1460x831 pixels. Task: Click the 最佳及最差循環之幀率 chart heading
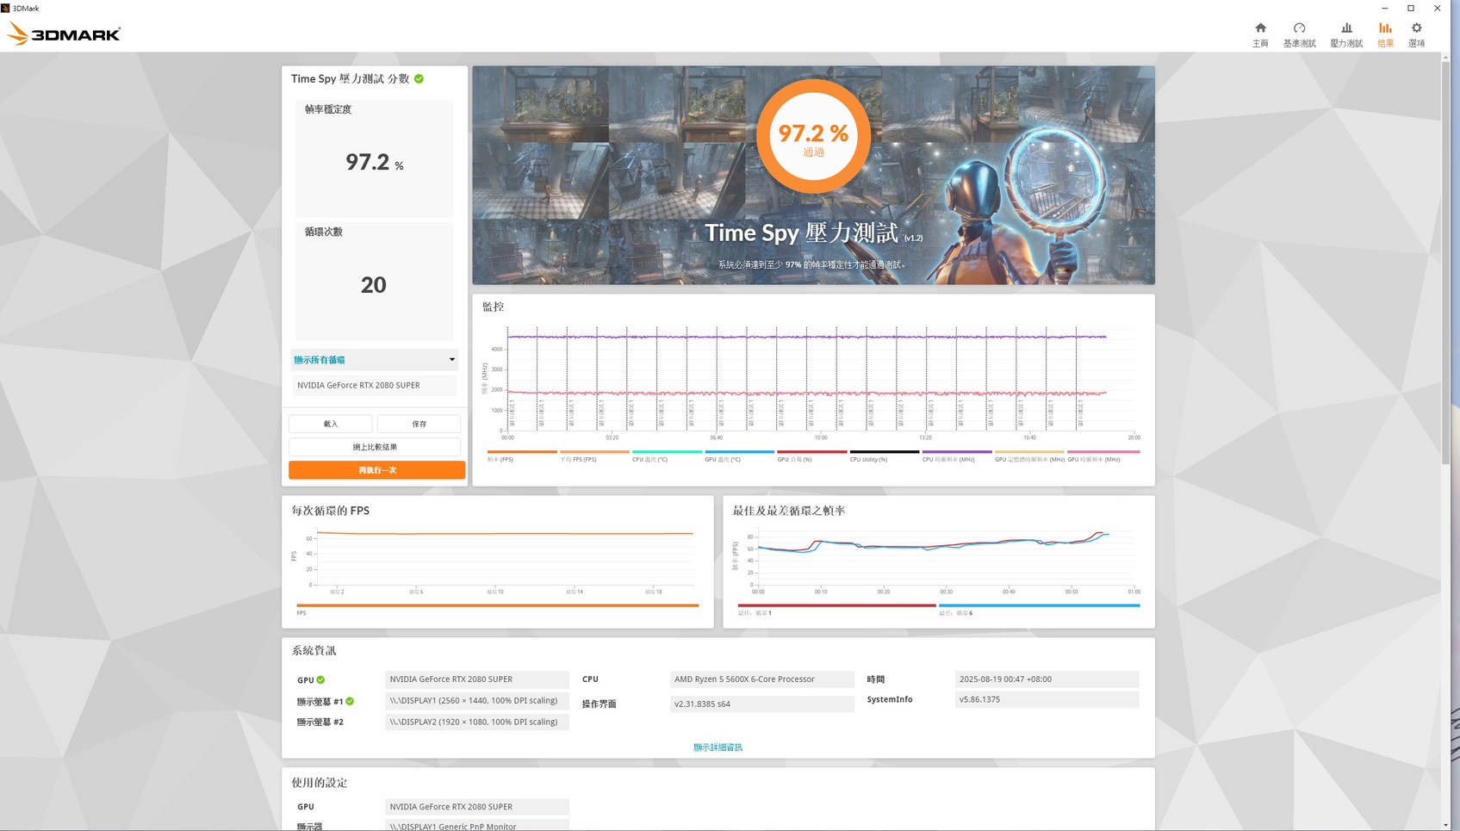click(x=788, y=511)
